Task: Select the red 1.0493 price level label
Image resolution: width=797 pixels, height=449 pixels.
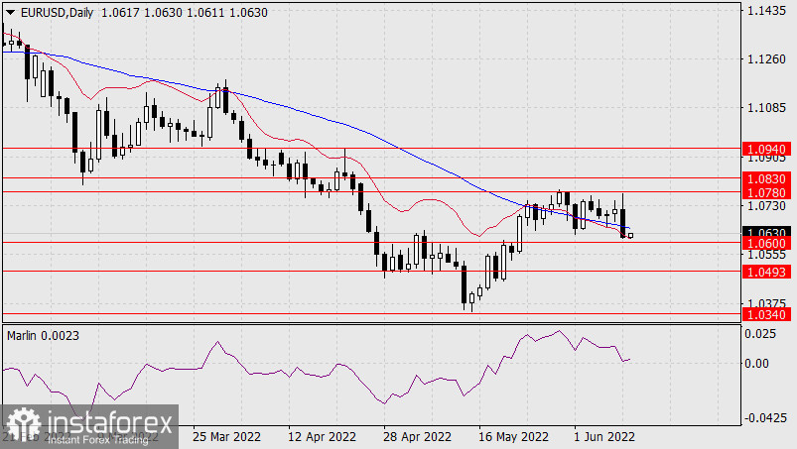Action: 766,272
